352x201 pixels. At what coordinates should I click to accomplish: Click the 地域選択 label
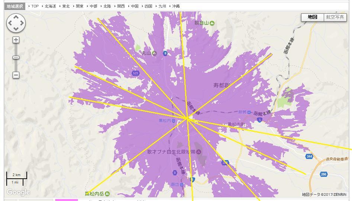(15, 6)
